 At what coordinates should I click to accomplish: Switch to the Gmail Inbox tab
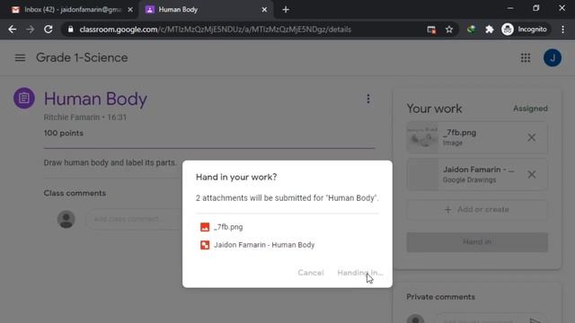pyautogui.click(x=72, y=10)
